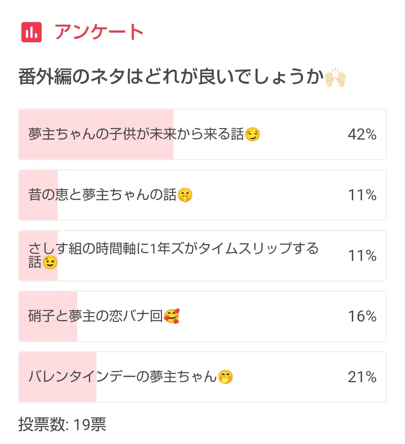
Task: Click the winking face emoji
Action: click(x=50, y=262)
